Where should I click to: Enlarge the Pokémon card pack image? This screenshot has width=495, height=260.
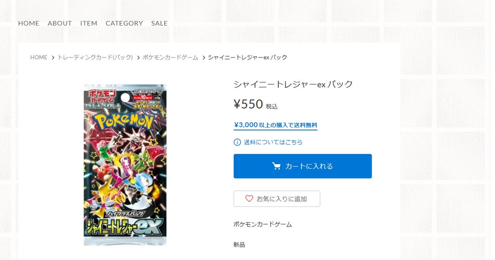pyautogui.click(x=125, y=165)
